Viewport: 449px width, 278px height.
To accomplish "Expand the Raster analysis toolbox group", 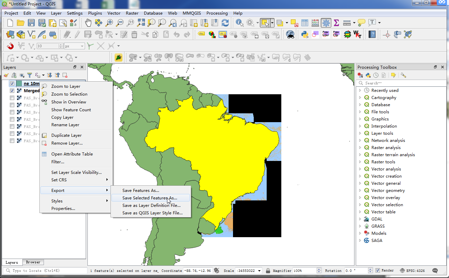I will tap(360, 148).
